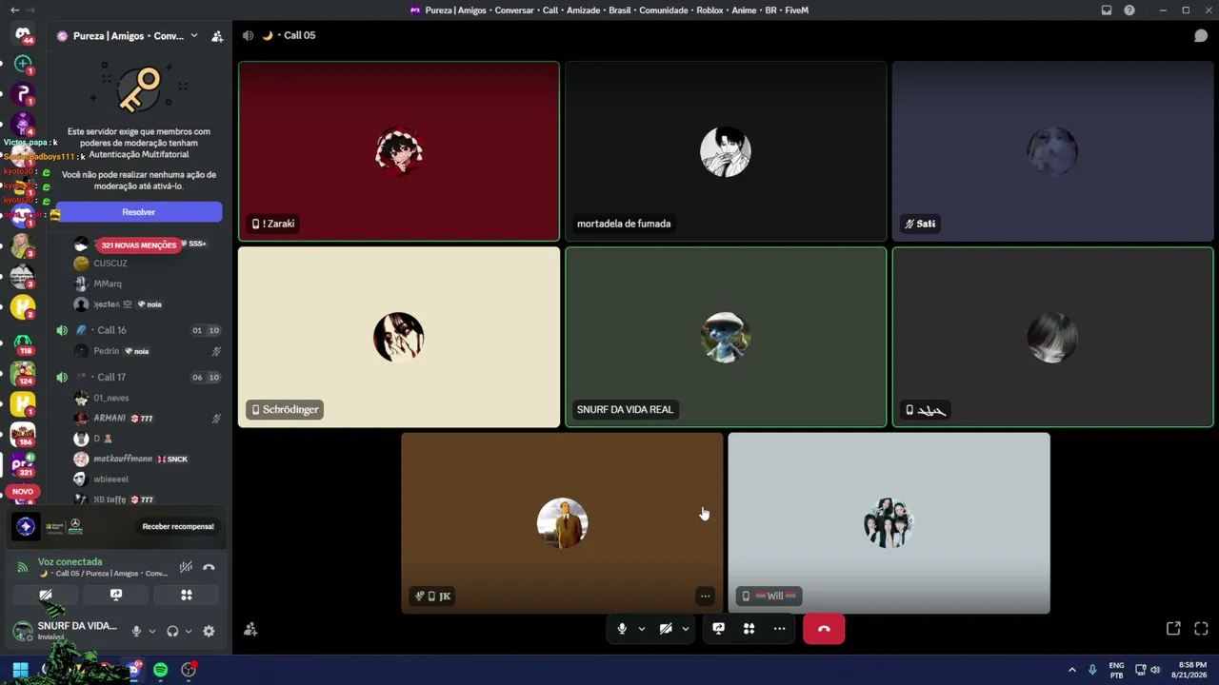Open the purple P server icon with badge 1
This screenshot has width=1219, height=685.
[23, 94]
